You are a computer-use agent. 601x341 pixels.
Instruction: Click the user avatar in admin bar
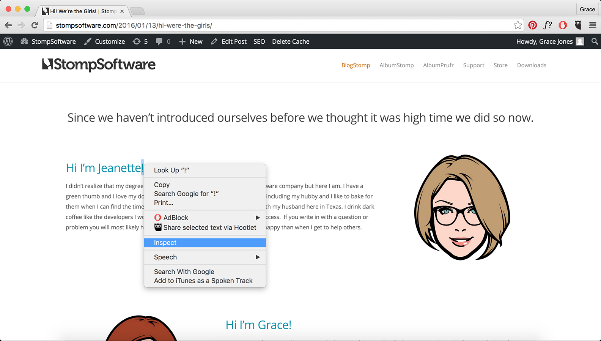coord(580,41)
